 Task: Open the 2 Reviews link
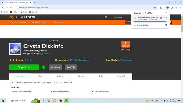pyautogui.click(x=30, y=60)
